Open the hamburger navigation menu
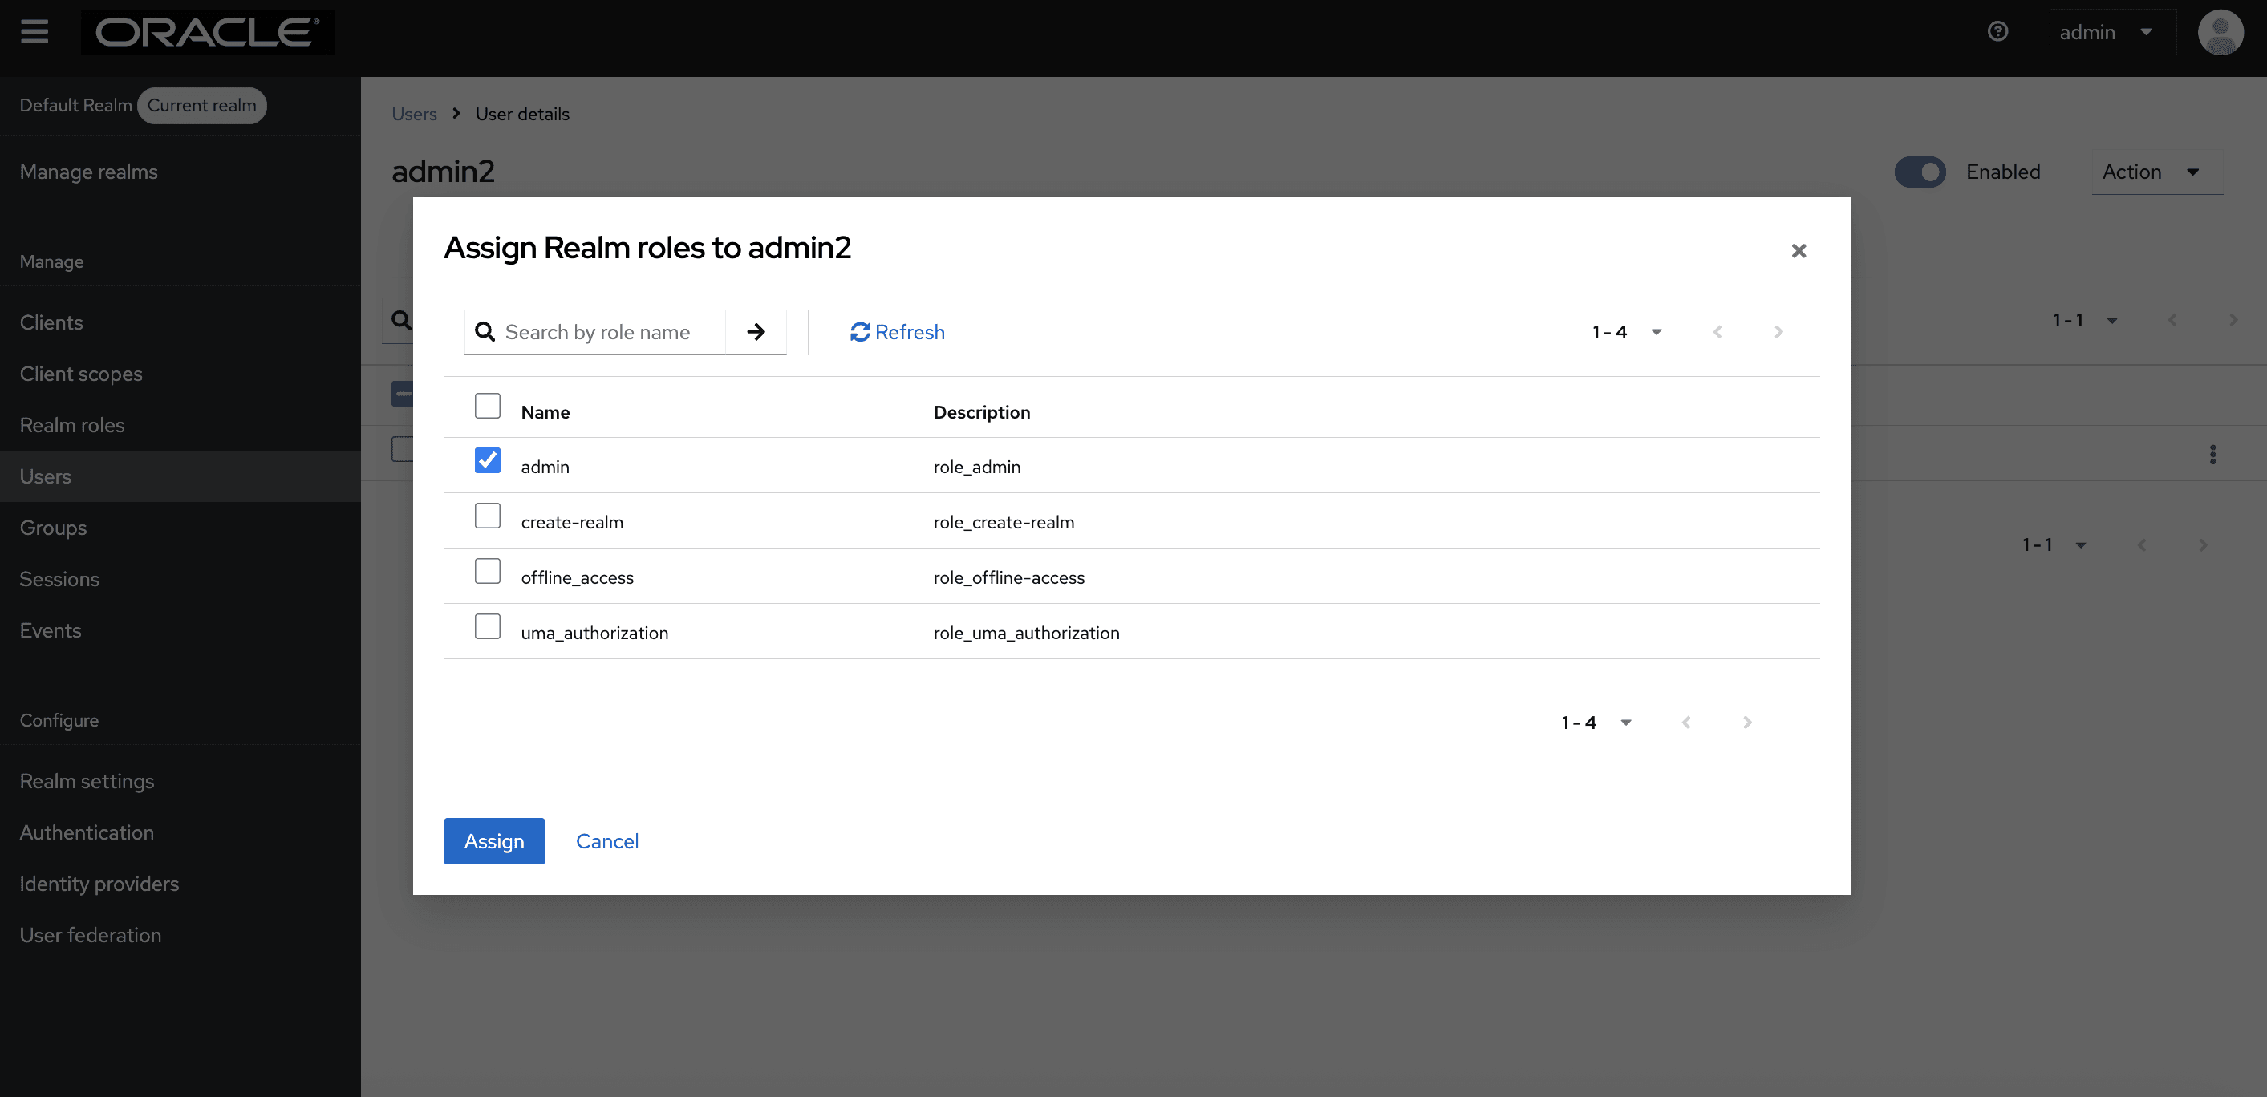Image resolution: width=2267 pixels, height=1097 pixels. click(34, 33)
